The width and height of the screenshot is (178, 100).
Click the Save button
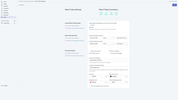pyautogui.click(x=174, y=5)
